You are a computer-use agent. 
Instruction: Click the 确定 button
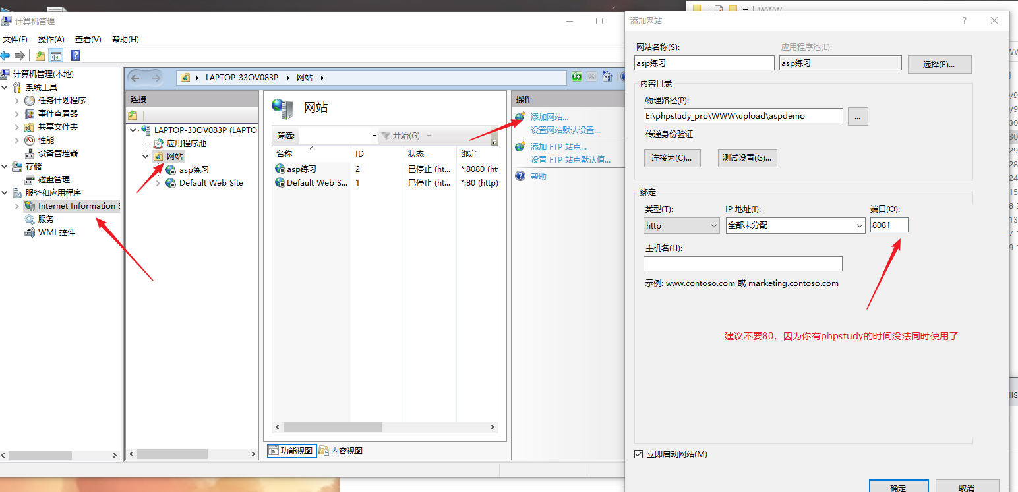click(x=898, y=487)
